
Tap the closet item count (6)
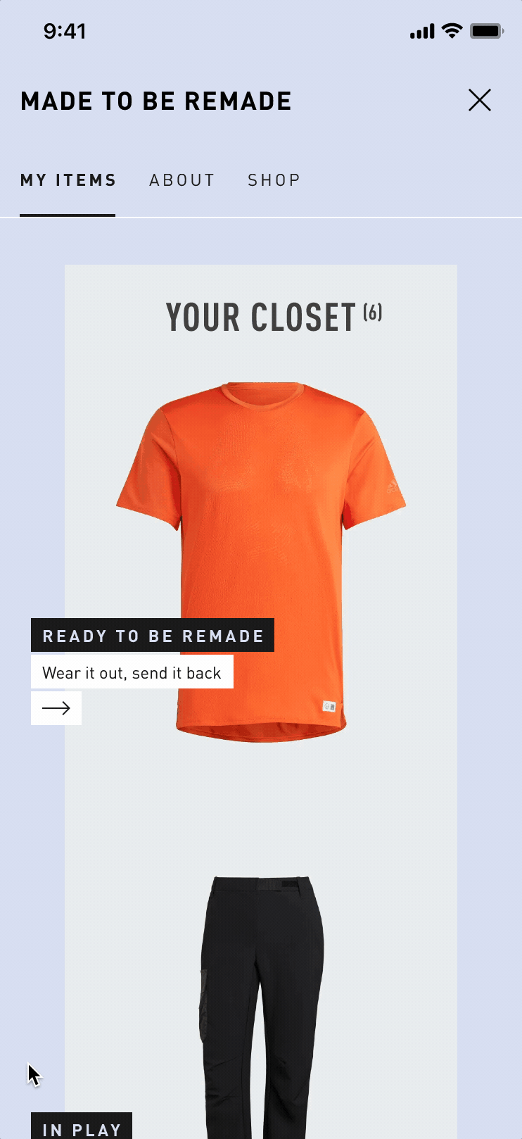[x=373, y=312]
